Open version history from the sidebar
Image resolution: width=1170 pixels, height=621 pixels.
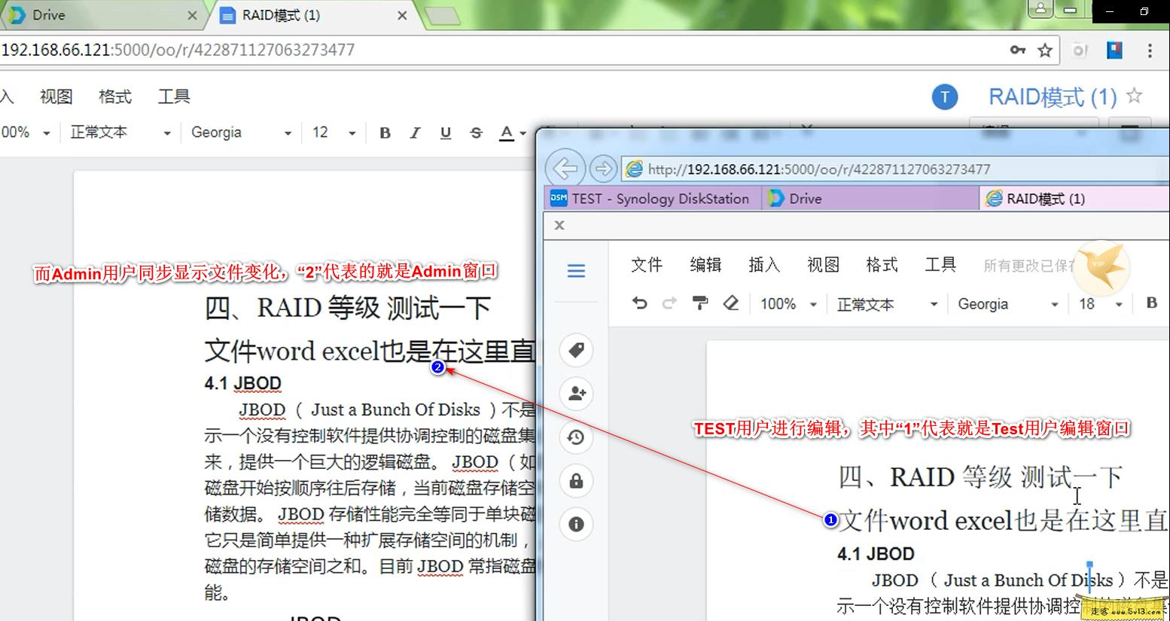coord(576,437)
